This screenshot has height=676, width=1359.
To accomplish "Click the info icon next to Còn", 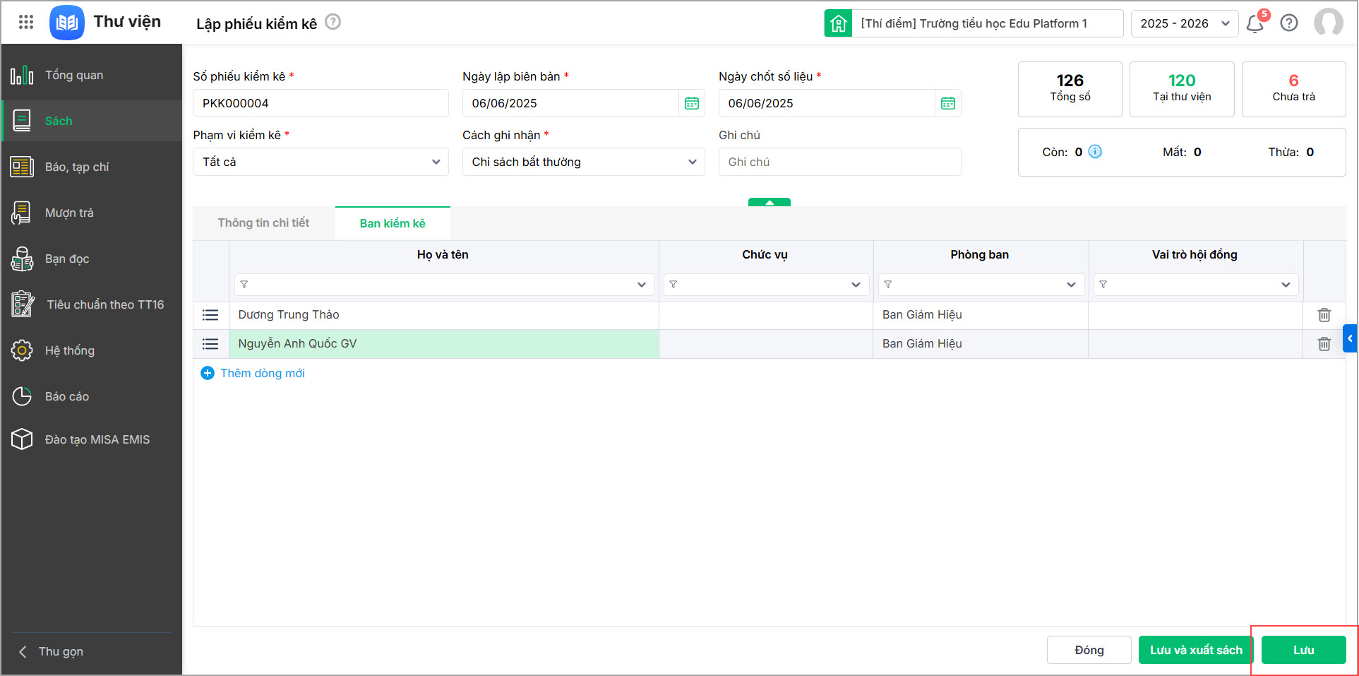I will (1095, 151).
